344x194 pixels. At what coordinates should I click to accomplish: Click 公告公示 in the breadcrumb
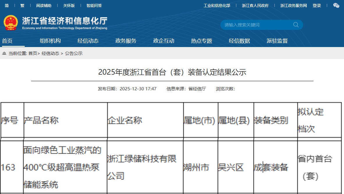(74, 53)
